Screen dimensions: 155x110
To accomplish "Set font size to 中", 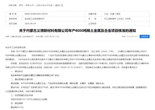I will (x=132, y=36).
